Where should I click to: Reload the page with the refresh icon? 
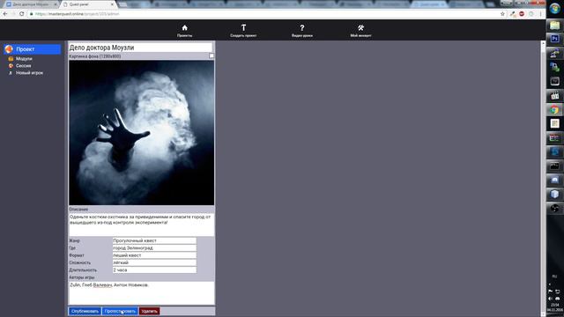21,14
